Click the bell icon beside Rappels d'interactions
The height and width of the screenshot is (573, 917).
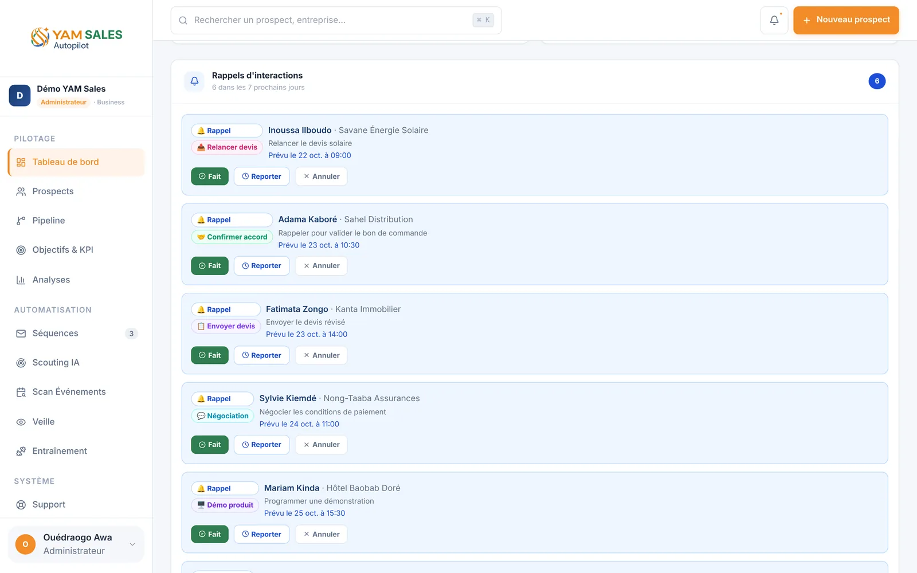pyautogui.click(x=194, y=81)
